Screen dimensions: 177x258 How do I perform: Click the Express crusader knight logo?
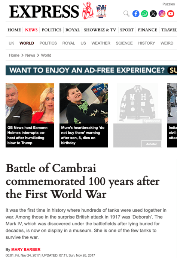tap(88, 11)
